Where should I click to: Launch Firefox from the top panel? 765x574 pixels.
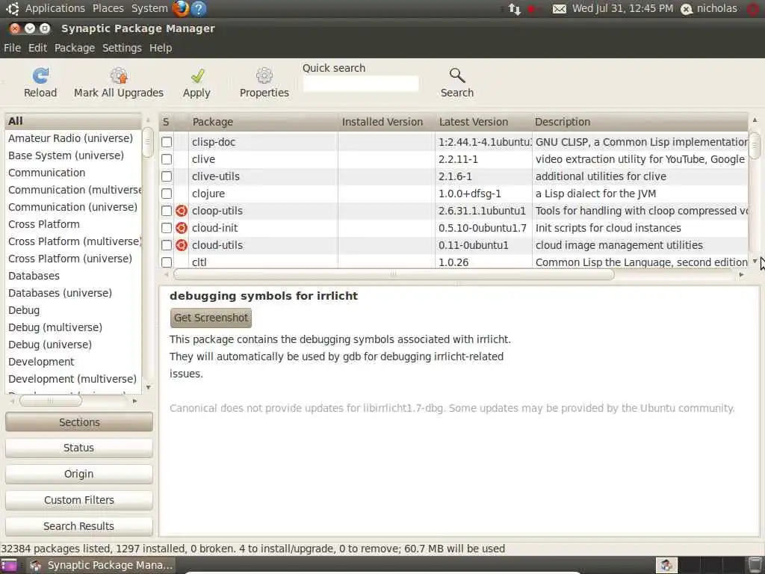coord(181,8)
